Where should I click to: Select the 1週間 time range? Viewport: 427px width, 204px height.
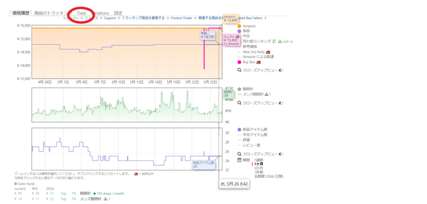(259, 160)
